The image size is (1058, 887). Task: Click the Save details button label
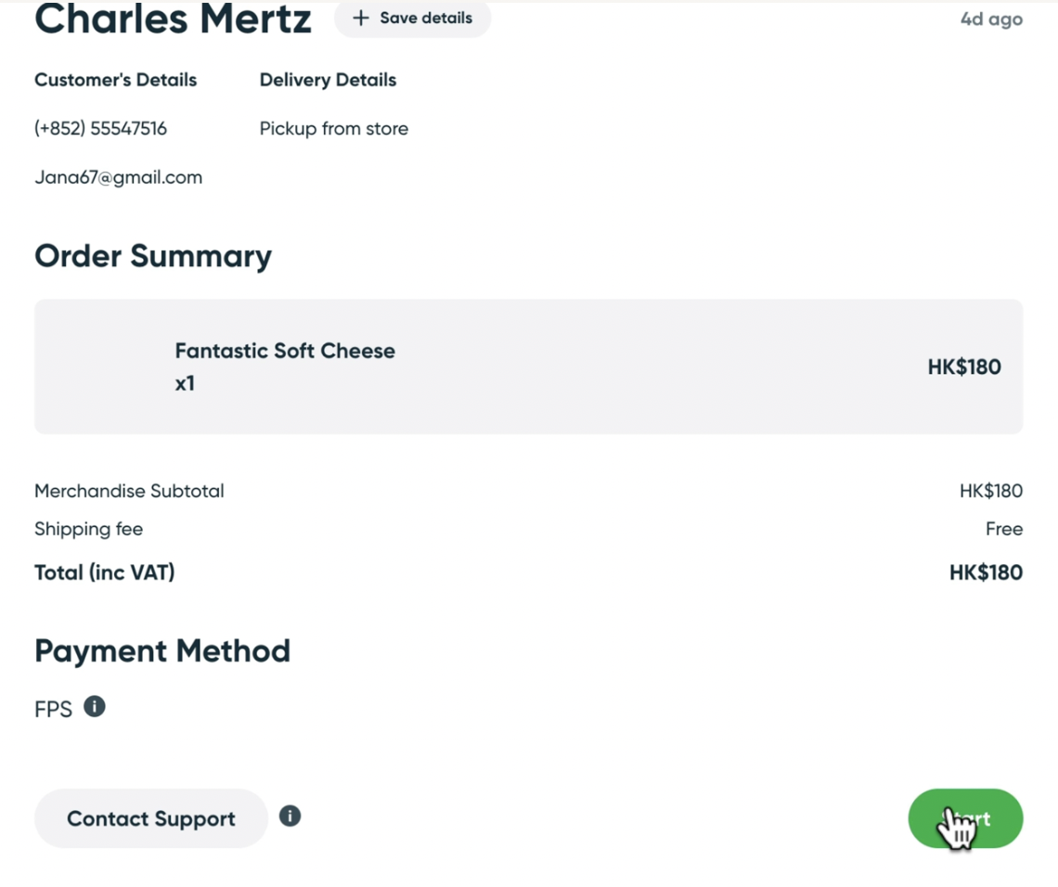(425, 19)
